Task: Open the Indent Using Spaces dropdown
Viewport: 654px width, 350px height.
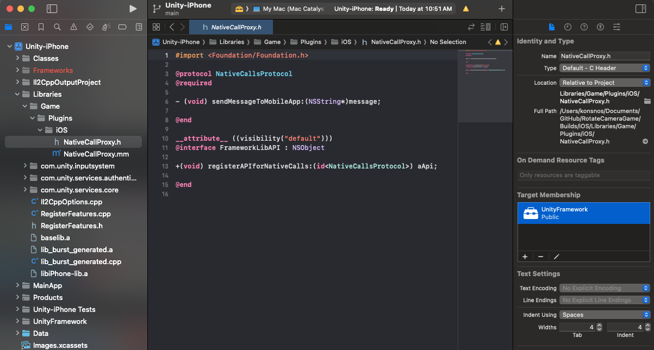Action: [x=605, y=315]
